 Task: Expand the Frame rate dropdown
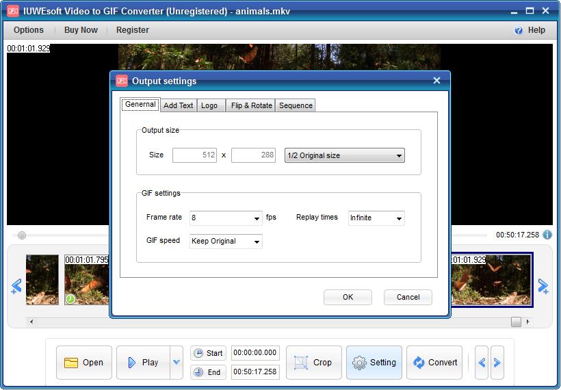point(226,218)
